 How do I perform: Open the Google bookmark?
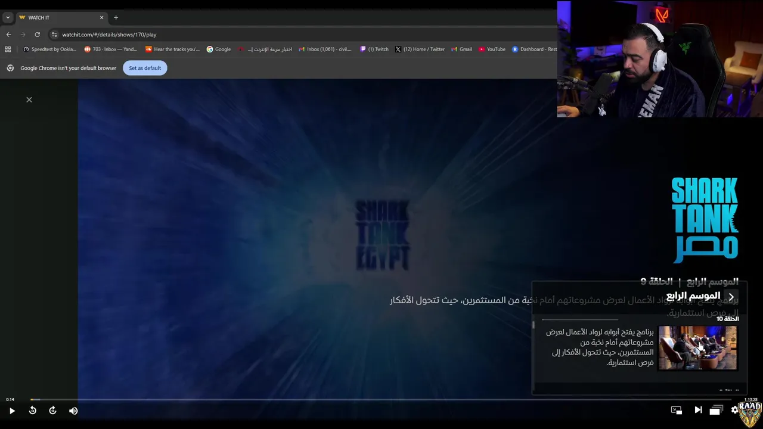[x=219, y=49]
